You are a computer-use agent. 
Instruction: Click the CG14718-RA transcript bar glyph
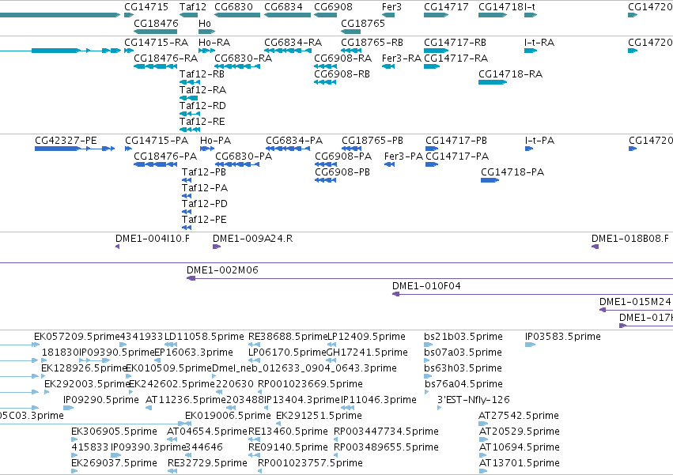point(493,82)
